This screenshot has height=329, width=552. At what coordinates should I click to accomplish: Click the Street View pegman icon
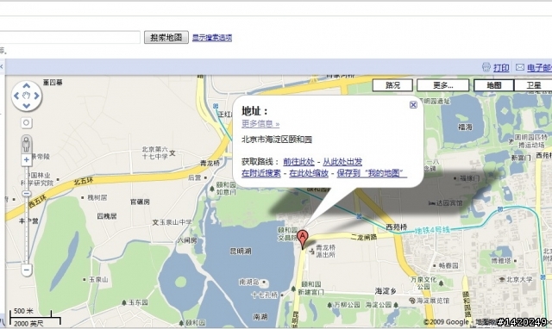[27, 144]
